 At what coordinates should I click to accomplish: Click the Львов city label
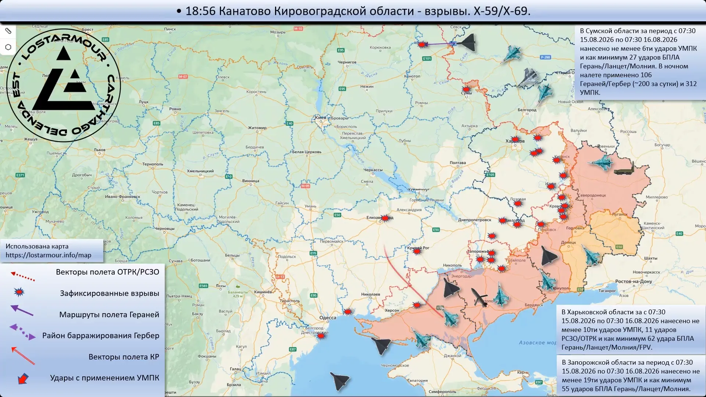(x=100, y=150)
